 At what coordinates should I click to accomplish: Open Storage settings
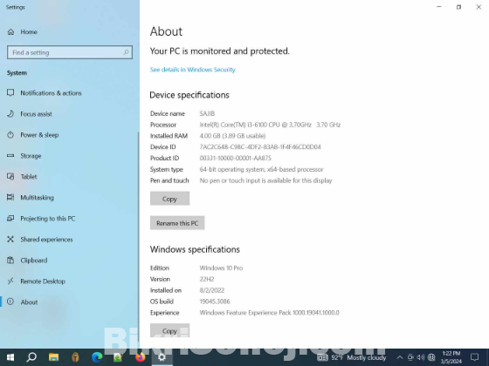click(x=31, y=156)
